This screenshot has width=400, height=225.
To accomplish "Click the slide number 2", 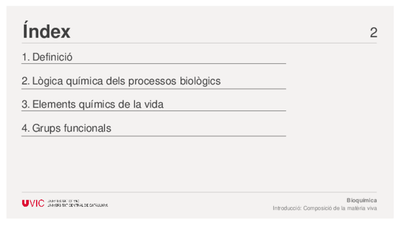I will coord(373,33).
